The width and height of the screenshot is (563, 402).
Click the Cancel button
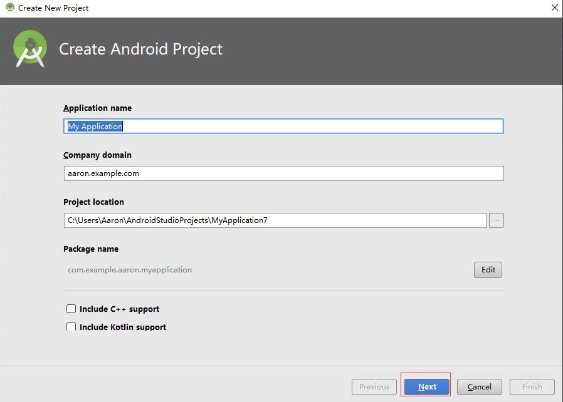coord(480,386)
